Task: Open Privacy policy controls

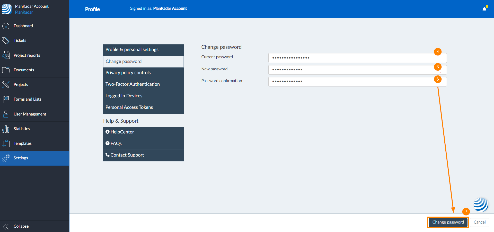Action: tap(143, 73)
